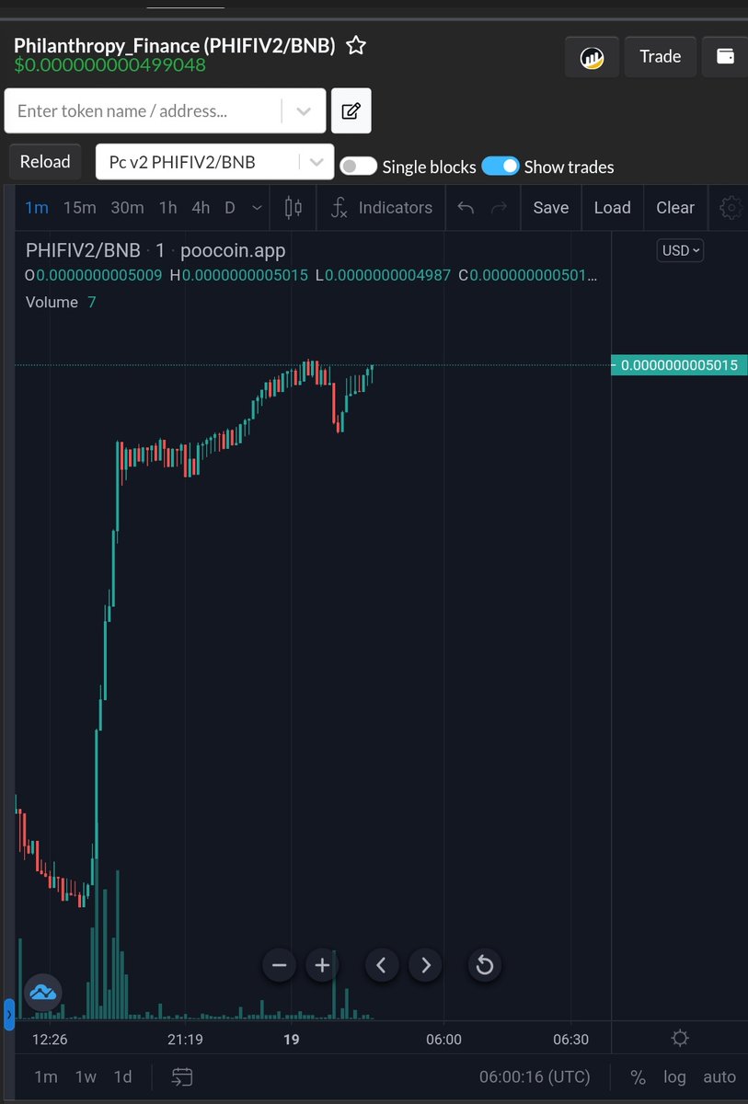Clear the chart drawings
Image resolution: width=748 pixels, height=1104 pixels.
point(675,208)
